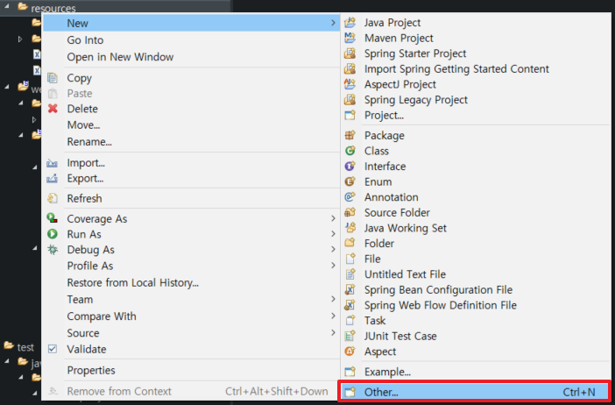615x405 pixels.
Task: Click the Source Folder icon
Action: (x=350, y=212)
